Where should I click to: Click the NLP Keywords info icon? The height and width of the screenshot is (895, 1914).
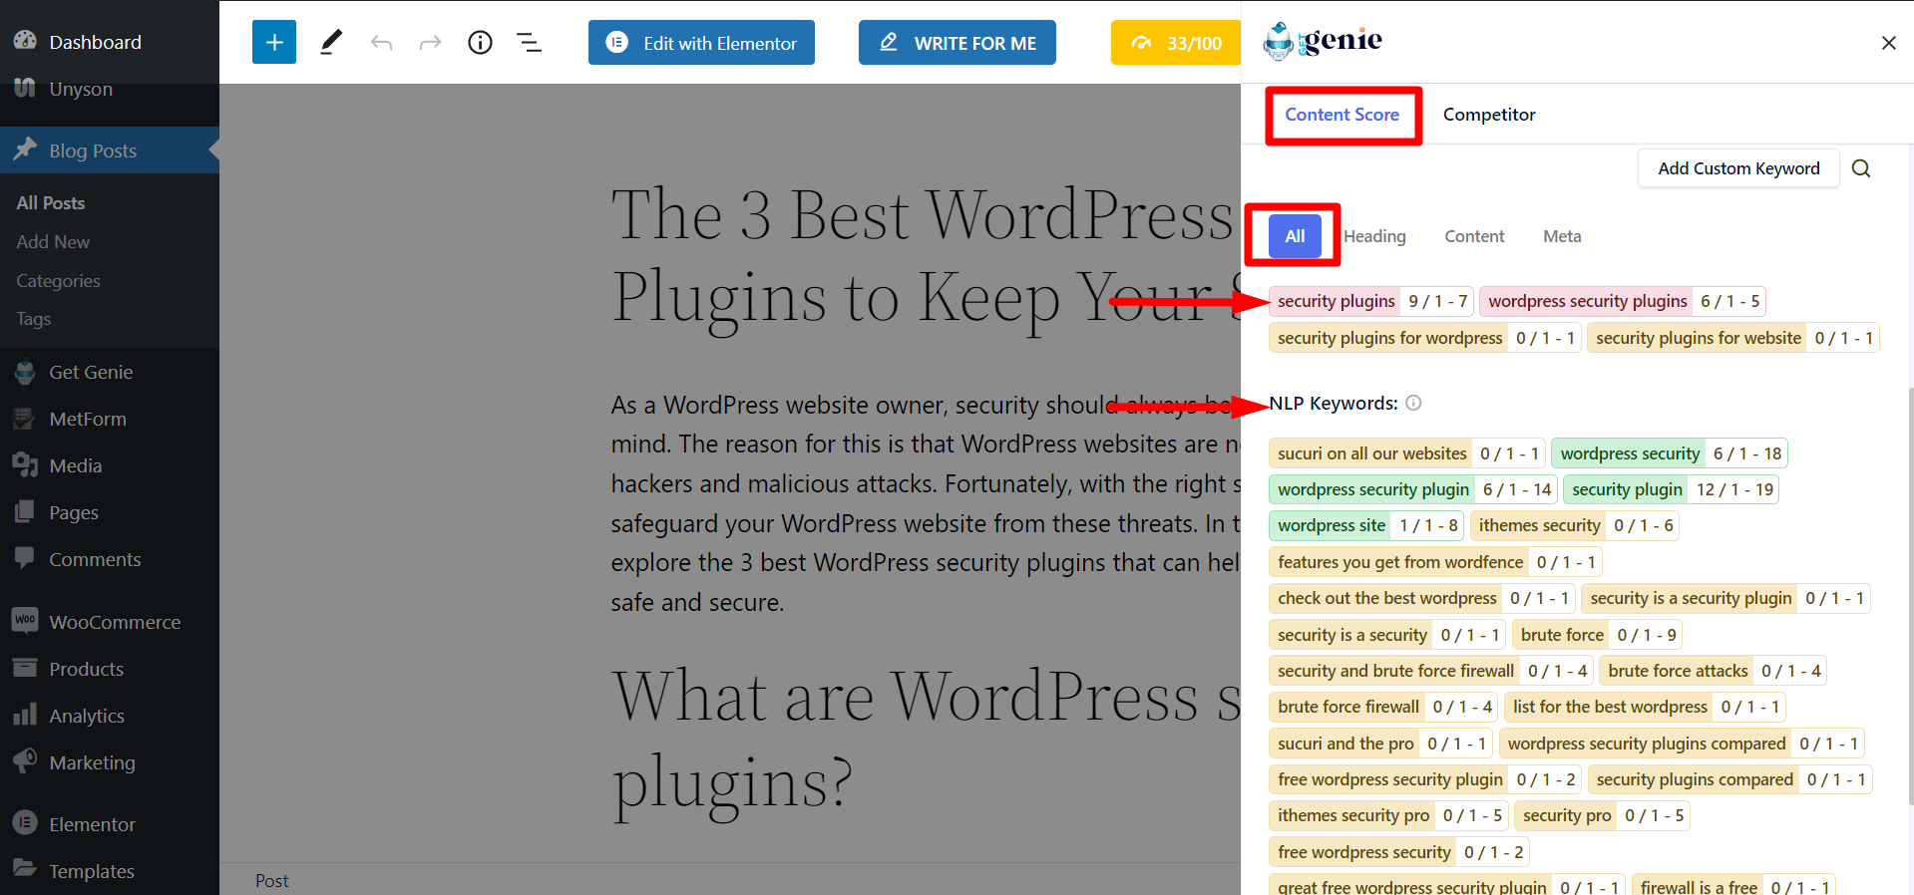pos(1413,403)
